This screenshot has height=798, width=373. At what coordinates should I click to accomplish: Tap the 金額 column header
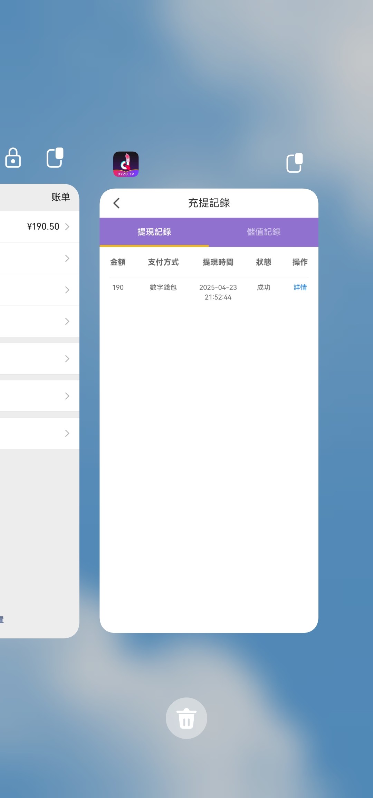pyautogui.click(x=118, y=262)
